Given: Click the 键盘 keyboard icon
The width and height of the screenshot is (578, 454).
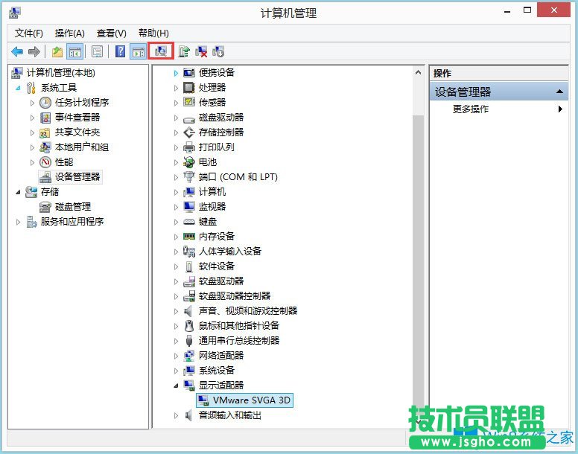Looking at the screenshot, I should [x=188, y=222].
